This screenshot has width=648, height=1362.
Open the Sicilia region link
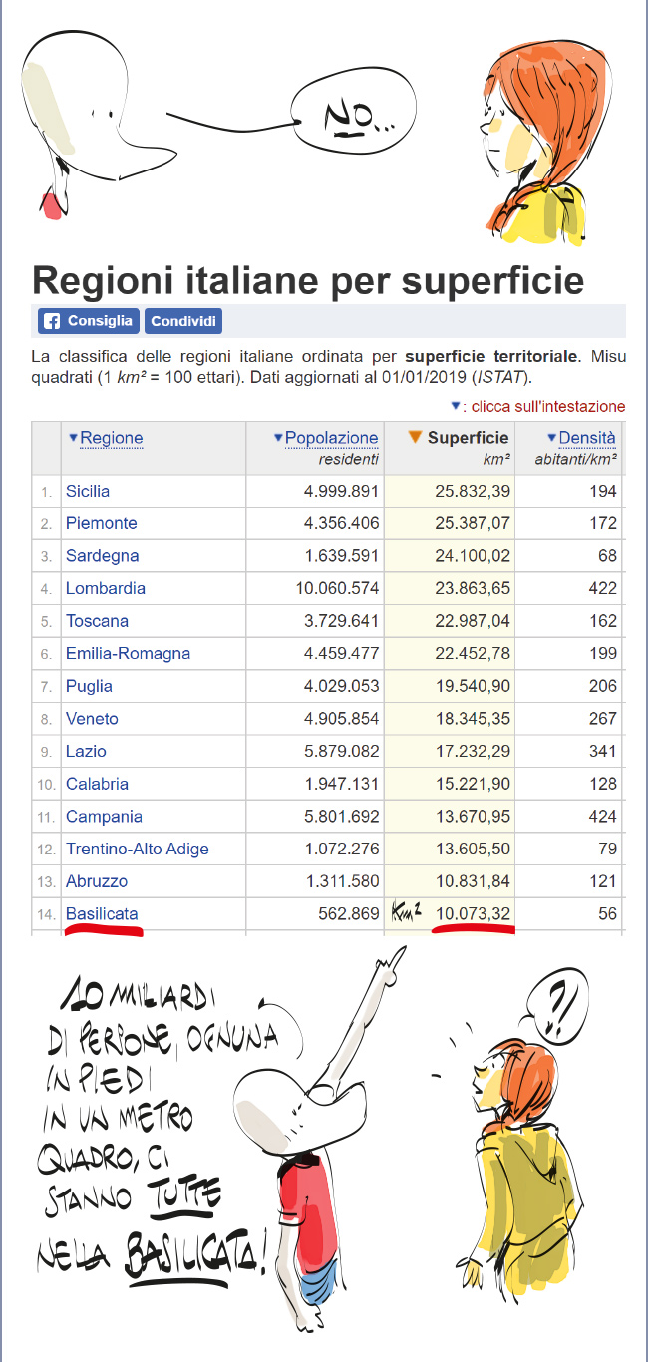coord(88,491)
